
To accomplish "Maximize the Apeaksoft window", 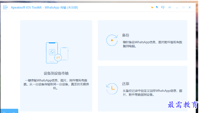I will coord(183,7).
